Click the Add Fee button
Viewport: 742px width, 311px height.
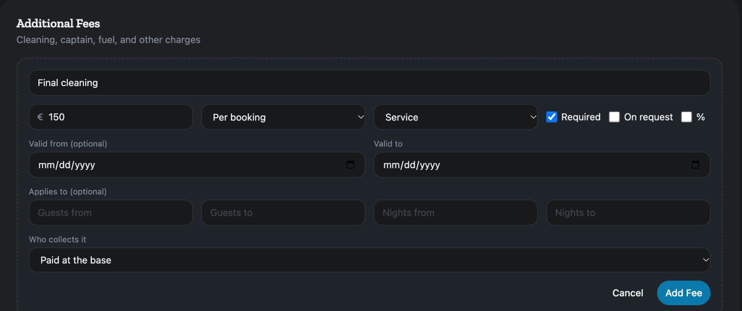[x=684, y=293]
